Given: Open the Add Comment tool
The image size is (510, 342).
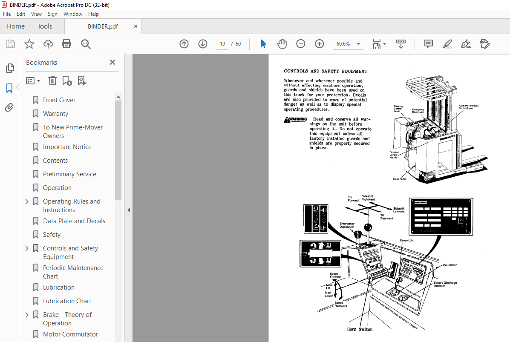Looking at the screenshot, I should point(428,44).
